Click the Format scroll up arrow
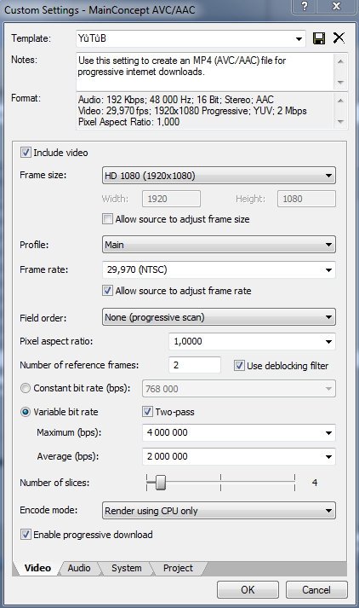Viewport: 359px width, 608px height. click(340, 101)
